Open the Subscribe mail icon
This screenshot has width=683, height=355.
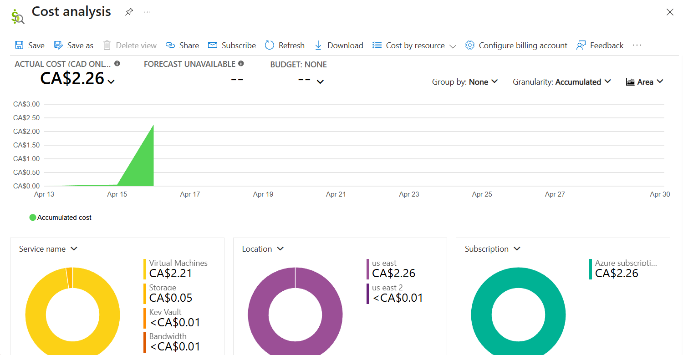pos(212,45)
